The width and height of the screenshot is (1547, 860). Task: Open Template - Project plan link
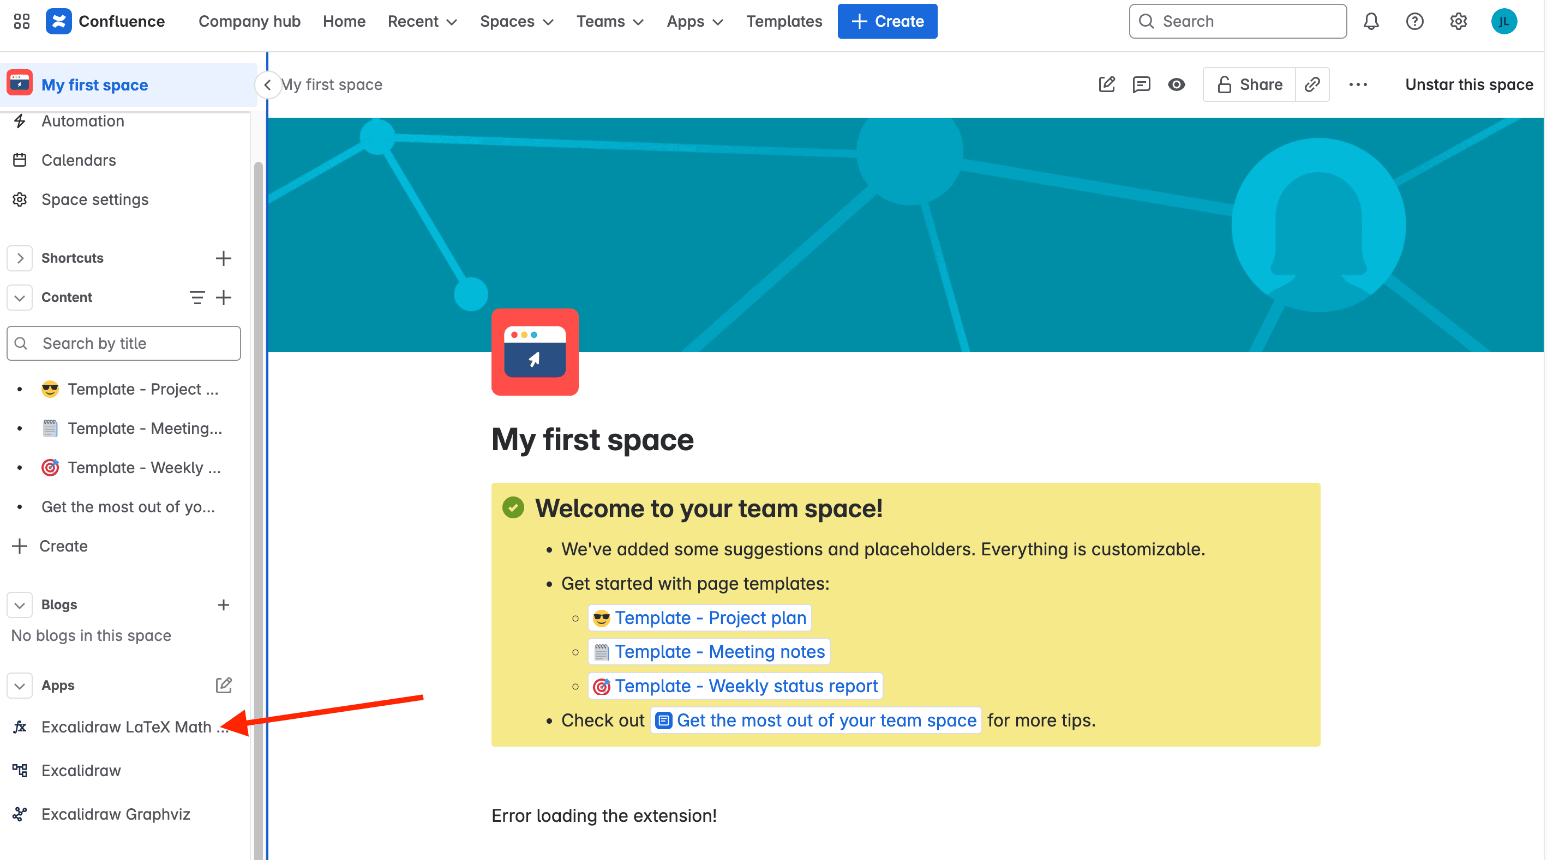click(x=700, y=617)
